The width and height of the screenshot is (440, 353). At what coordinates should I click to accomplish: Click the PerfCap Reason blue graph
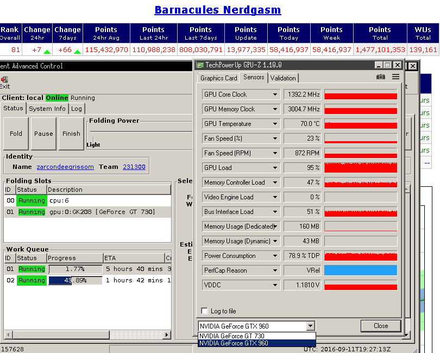click(x=361, y=270)
